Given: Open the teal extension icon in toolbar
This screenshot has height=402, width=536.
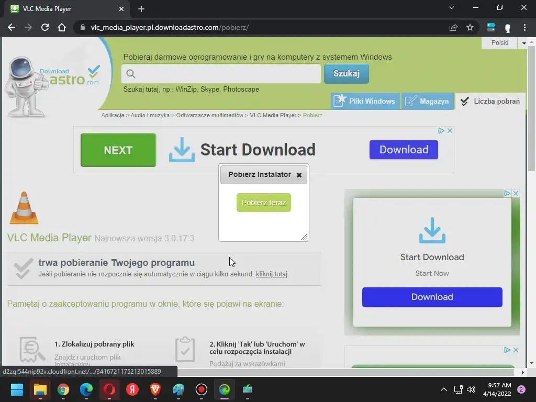Looking at the screenshot, I should click(490, 27).
